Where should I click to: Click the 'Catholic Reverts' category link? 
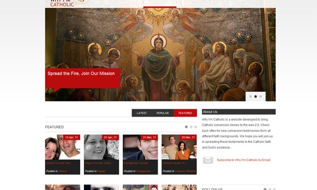(185, 171)
